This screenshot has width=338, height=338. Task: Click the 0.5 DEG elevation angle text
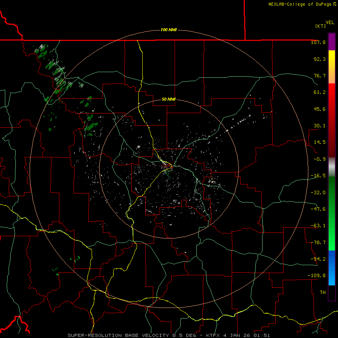[184, 335]
